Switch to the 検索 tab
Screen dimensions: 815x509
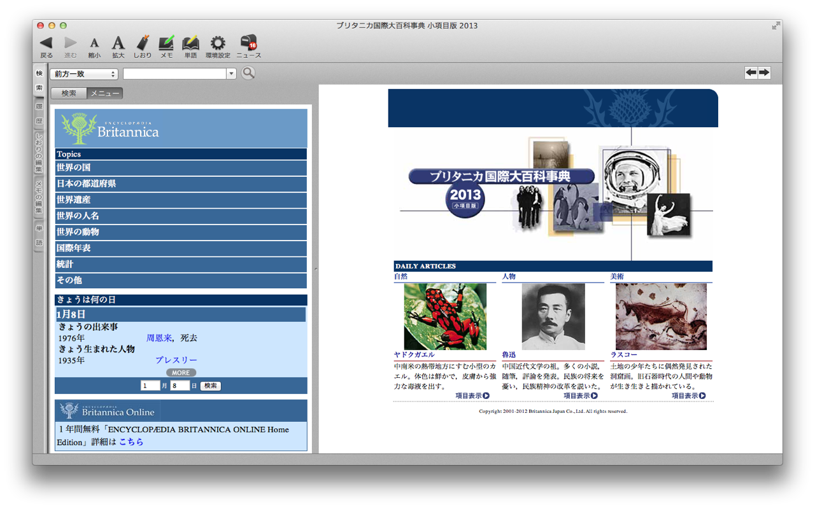pos(69,94)
